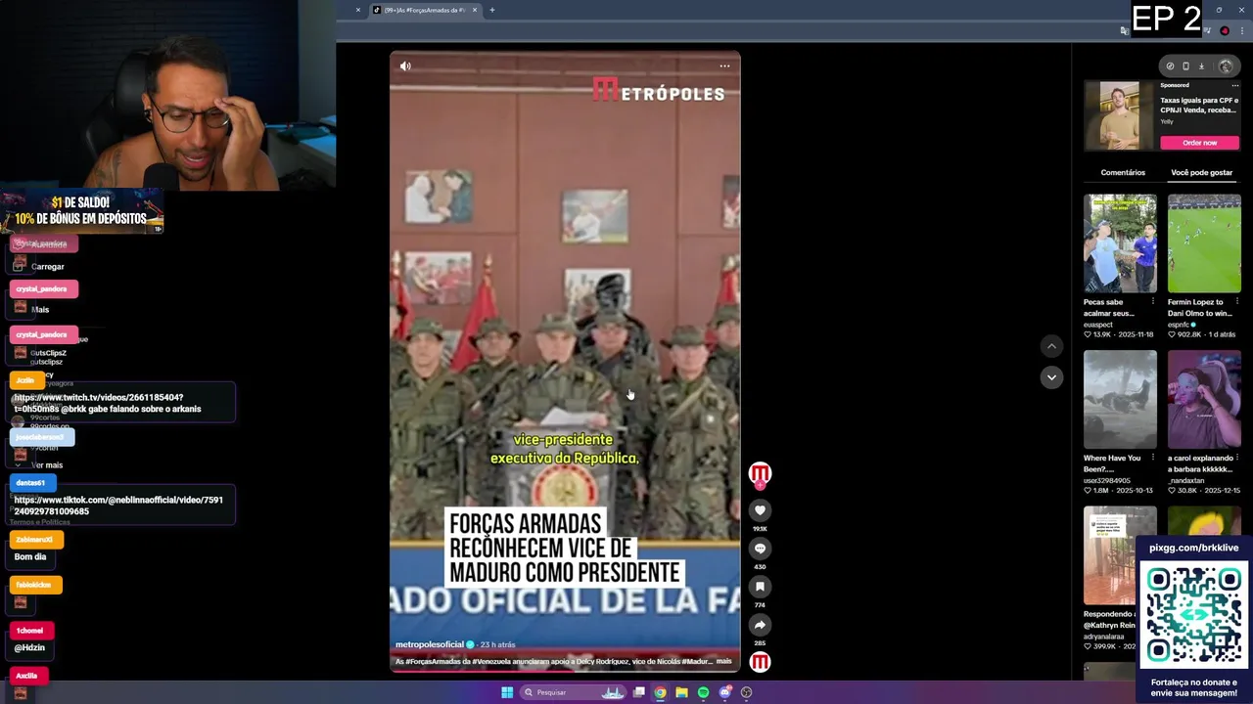Switch to the Você pode gostar tab
Viewport: 1253px width, 704px height.
1201,173
